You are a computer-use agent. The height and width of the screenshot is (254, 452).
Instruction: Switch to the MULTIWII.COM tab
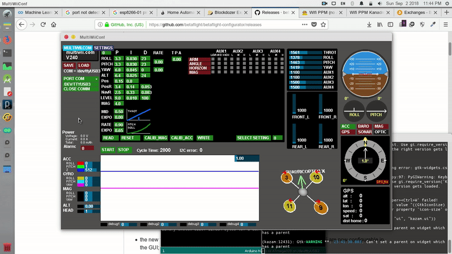[x=77, y=48]
